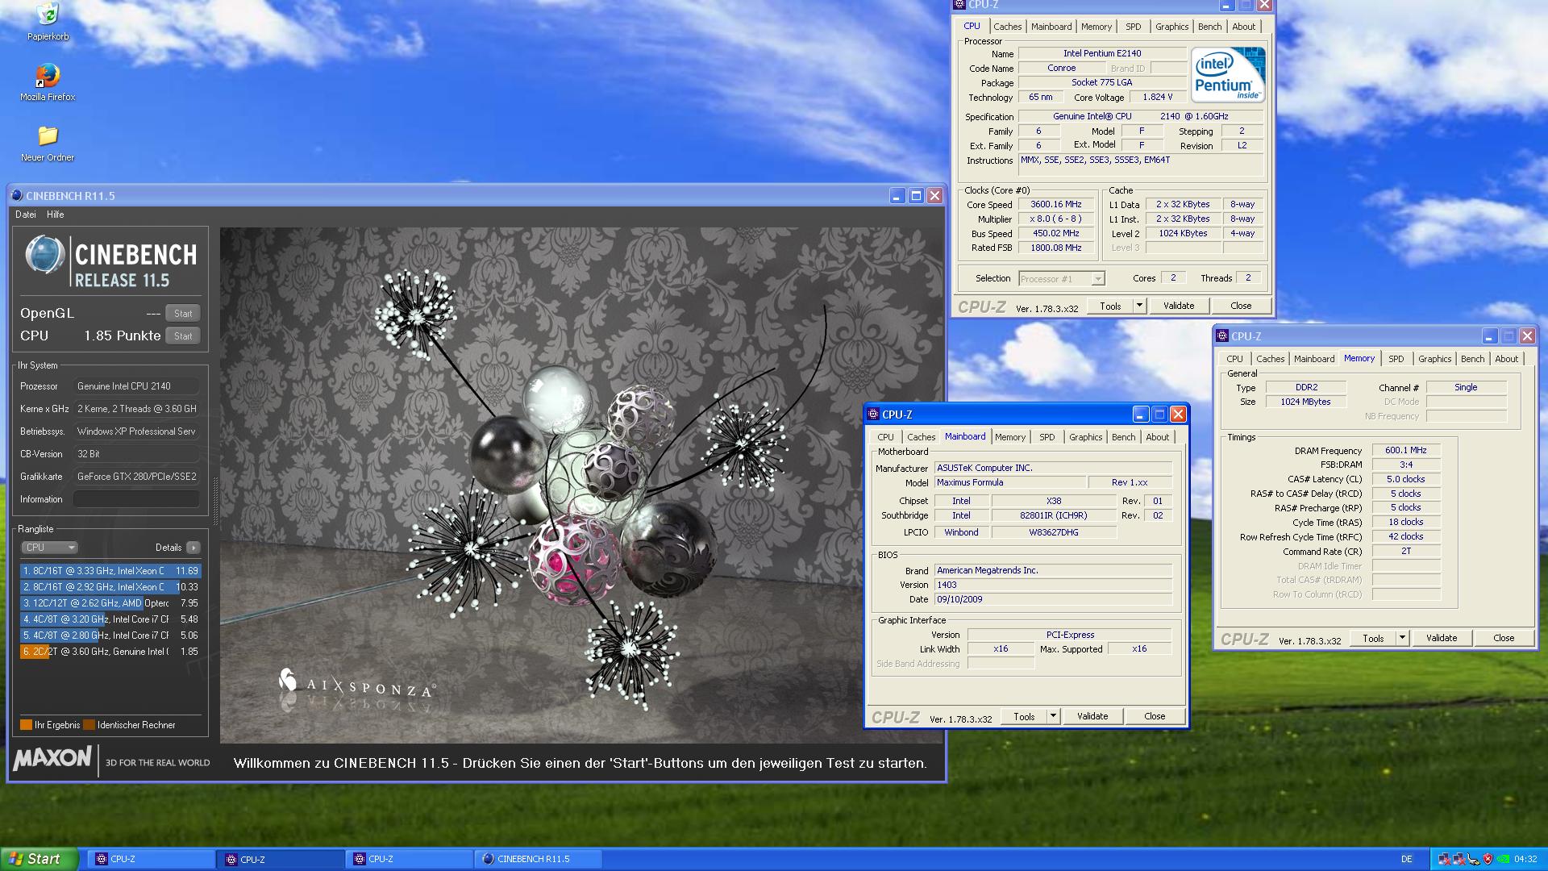The height and width of the screenshot is (871, 1548).
Task: Select ranking row 8C/16T @ 3.33 GHz
Action: [110, 571]
